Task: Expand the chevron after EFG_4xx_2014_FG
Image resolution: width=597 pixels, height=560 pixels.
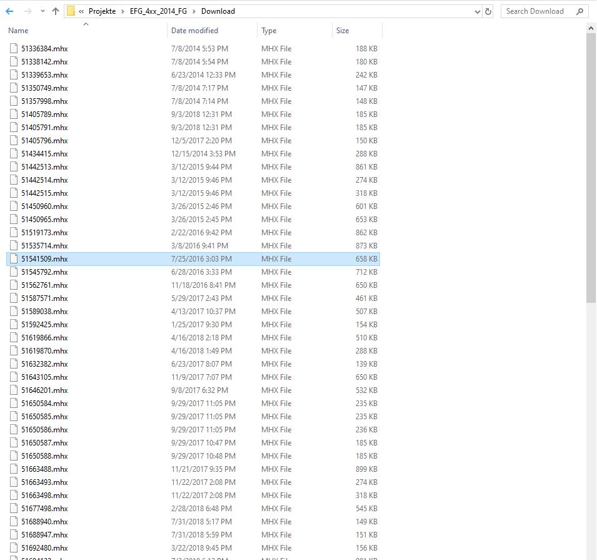Action: pyautogui.click(x=194, y=11)
